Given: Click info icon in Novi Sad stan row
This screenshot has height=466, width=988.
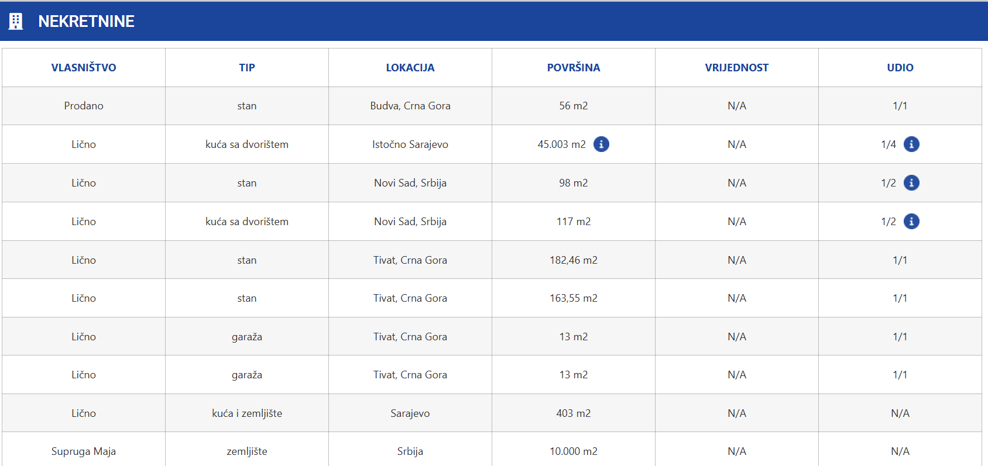Looking at the screenshot, I should tap(911, 183).
